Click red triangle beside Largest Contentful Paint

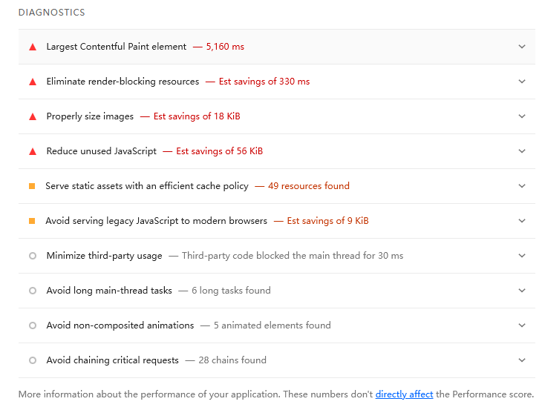(x=33, y=47)
